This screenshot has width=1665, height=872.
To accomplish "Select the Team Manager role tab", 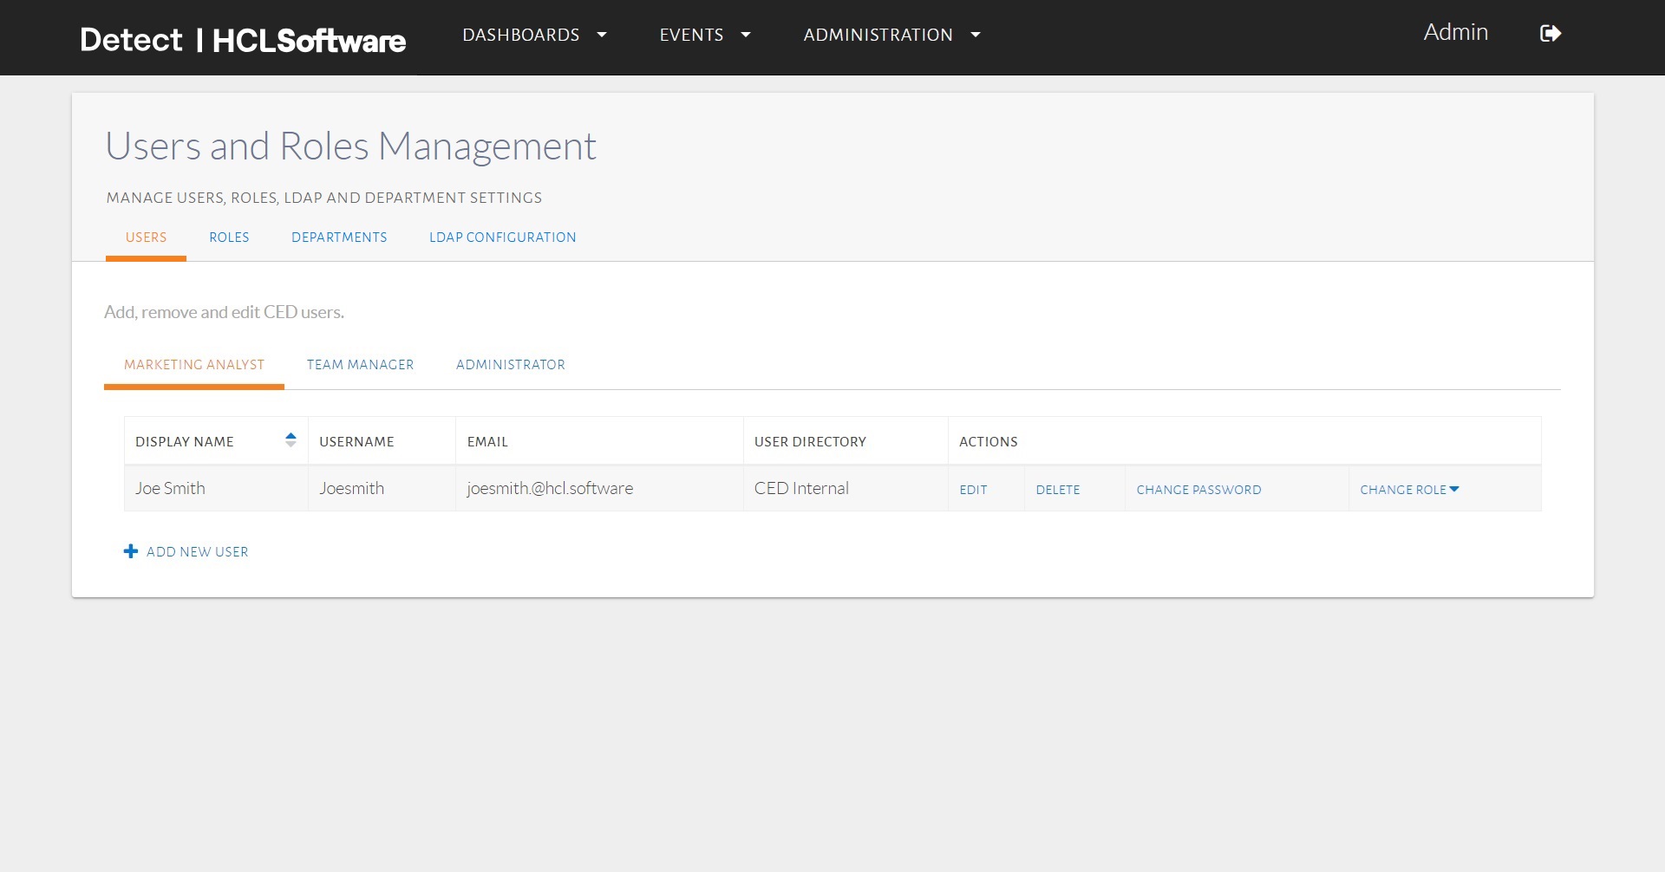I will coord(360,365).
